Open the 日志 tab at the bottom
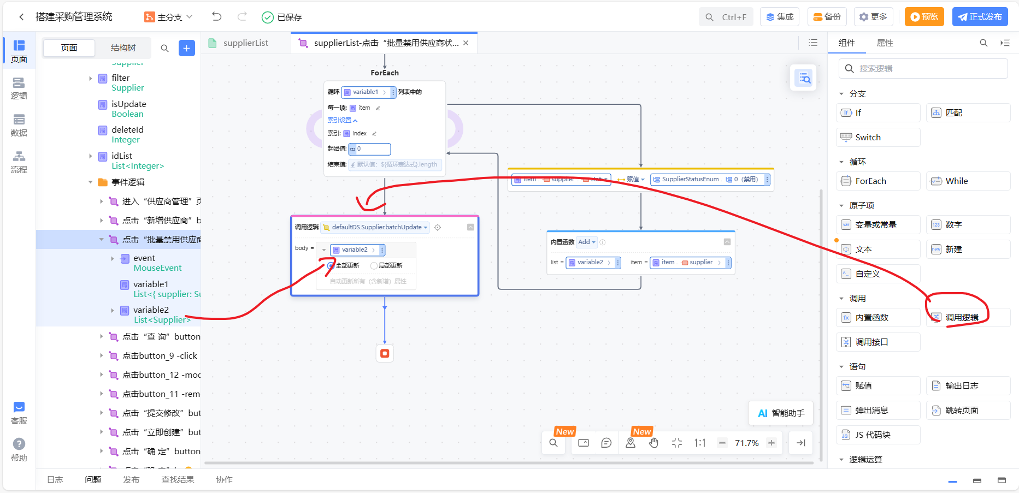 point(55,479)
